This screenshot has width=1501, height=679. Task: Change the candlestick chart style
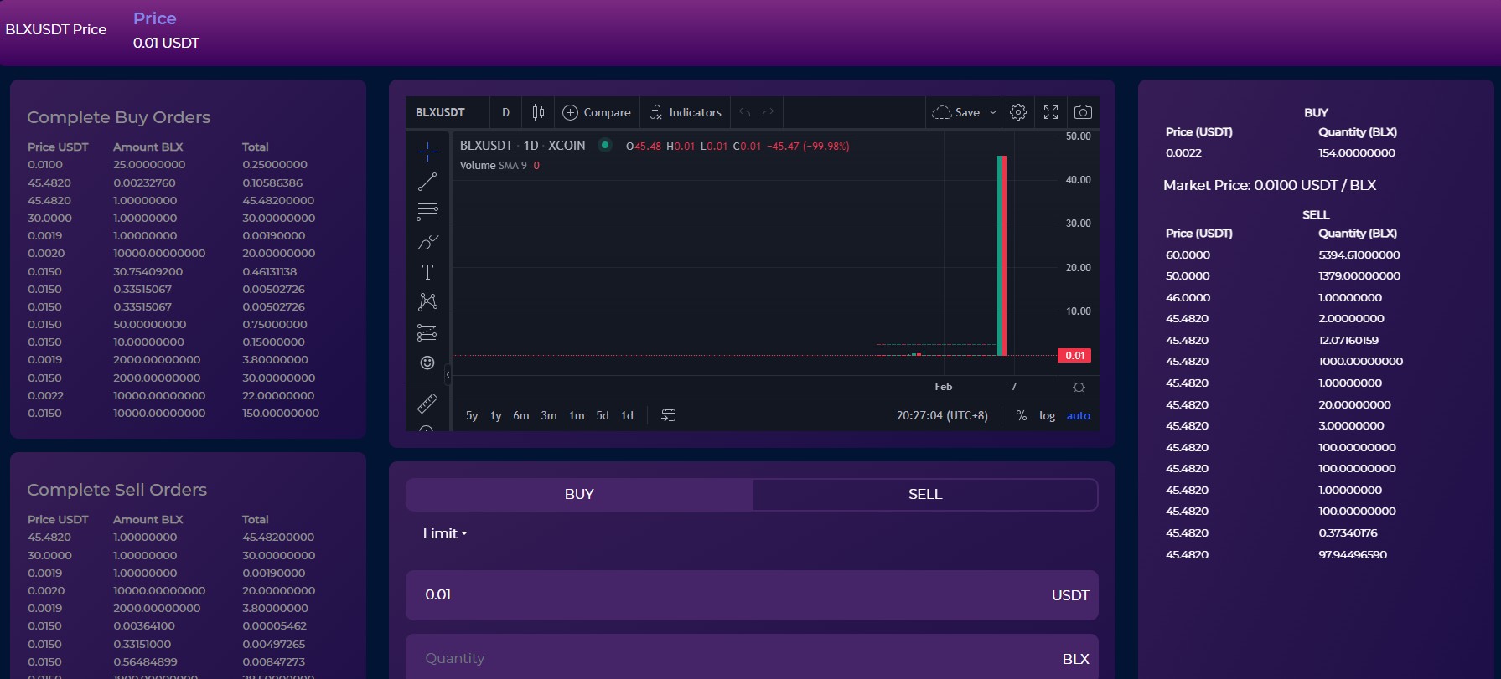tap(538, 112)
